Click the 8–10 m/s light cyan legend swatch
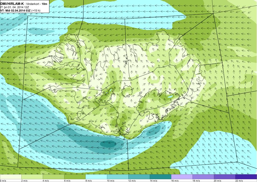Screen dimensions: 257x182 [96, 177]
